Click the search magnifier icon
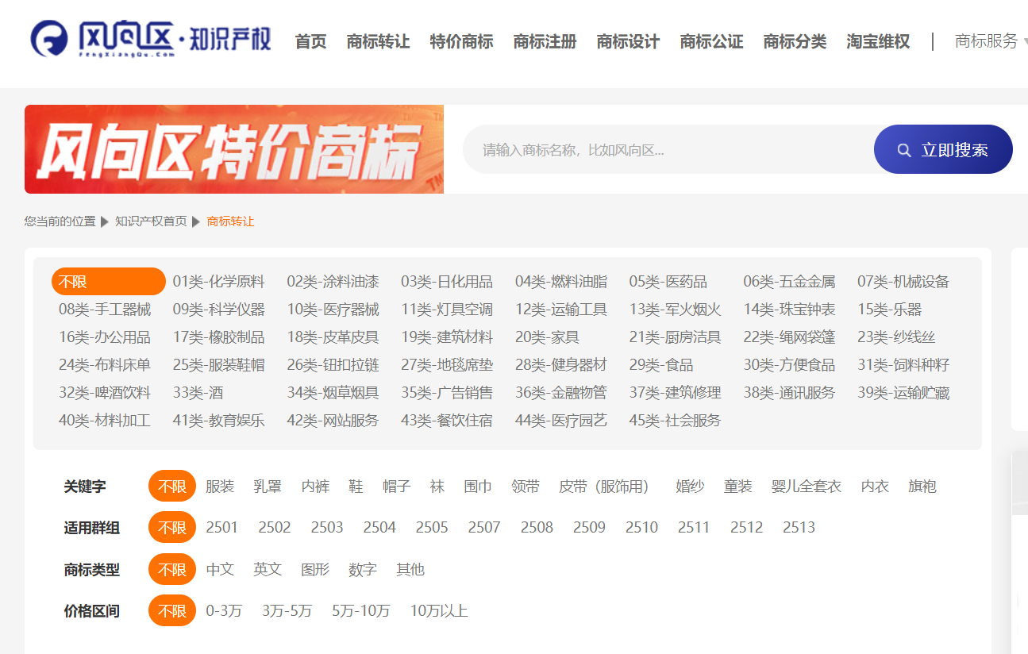The image size is (1028, 654). [x=904, y=150]
